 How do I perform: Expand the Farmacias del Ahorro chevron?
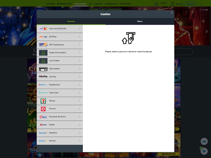pyautogui.click(x=79, y=117)
